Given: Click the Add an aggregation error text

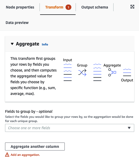Looking at the screenshot, I should [25, 155].
